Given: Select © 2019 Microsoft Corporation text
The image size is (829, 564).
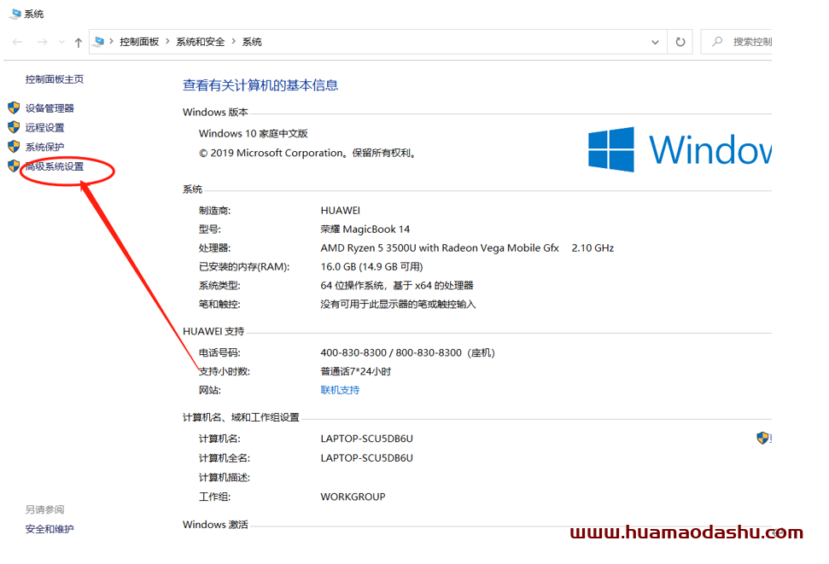Looking at the screenshot, I should (x=271, y=154).
